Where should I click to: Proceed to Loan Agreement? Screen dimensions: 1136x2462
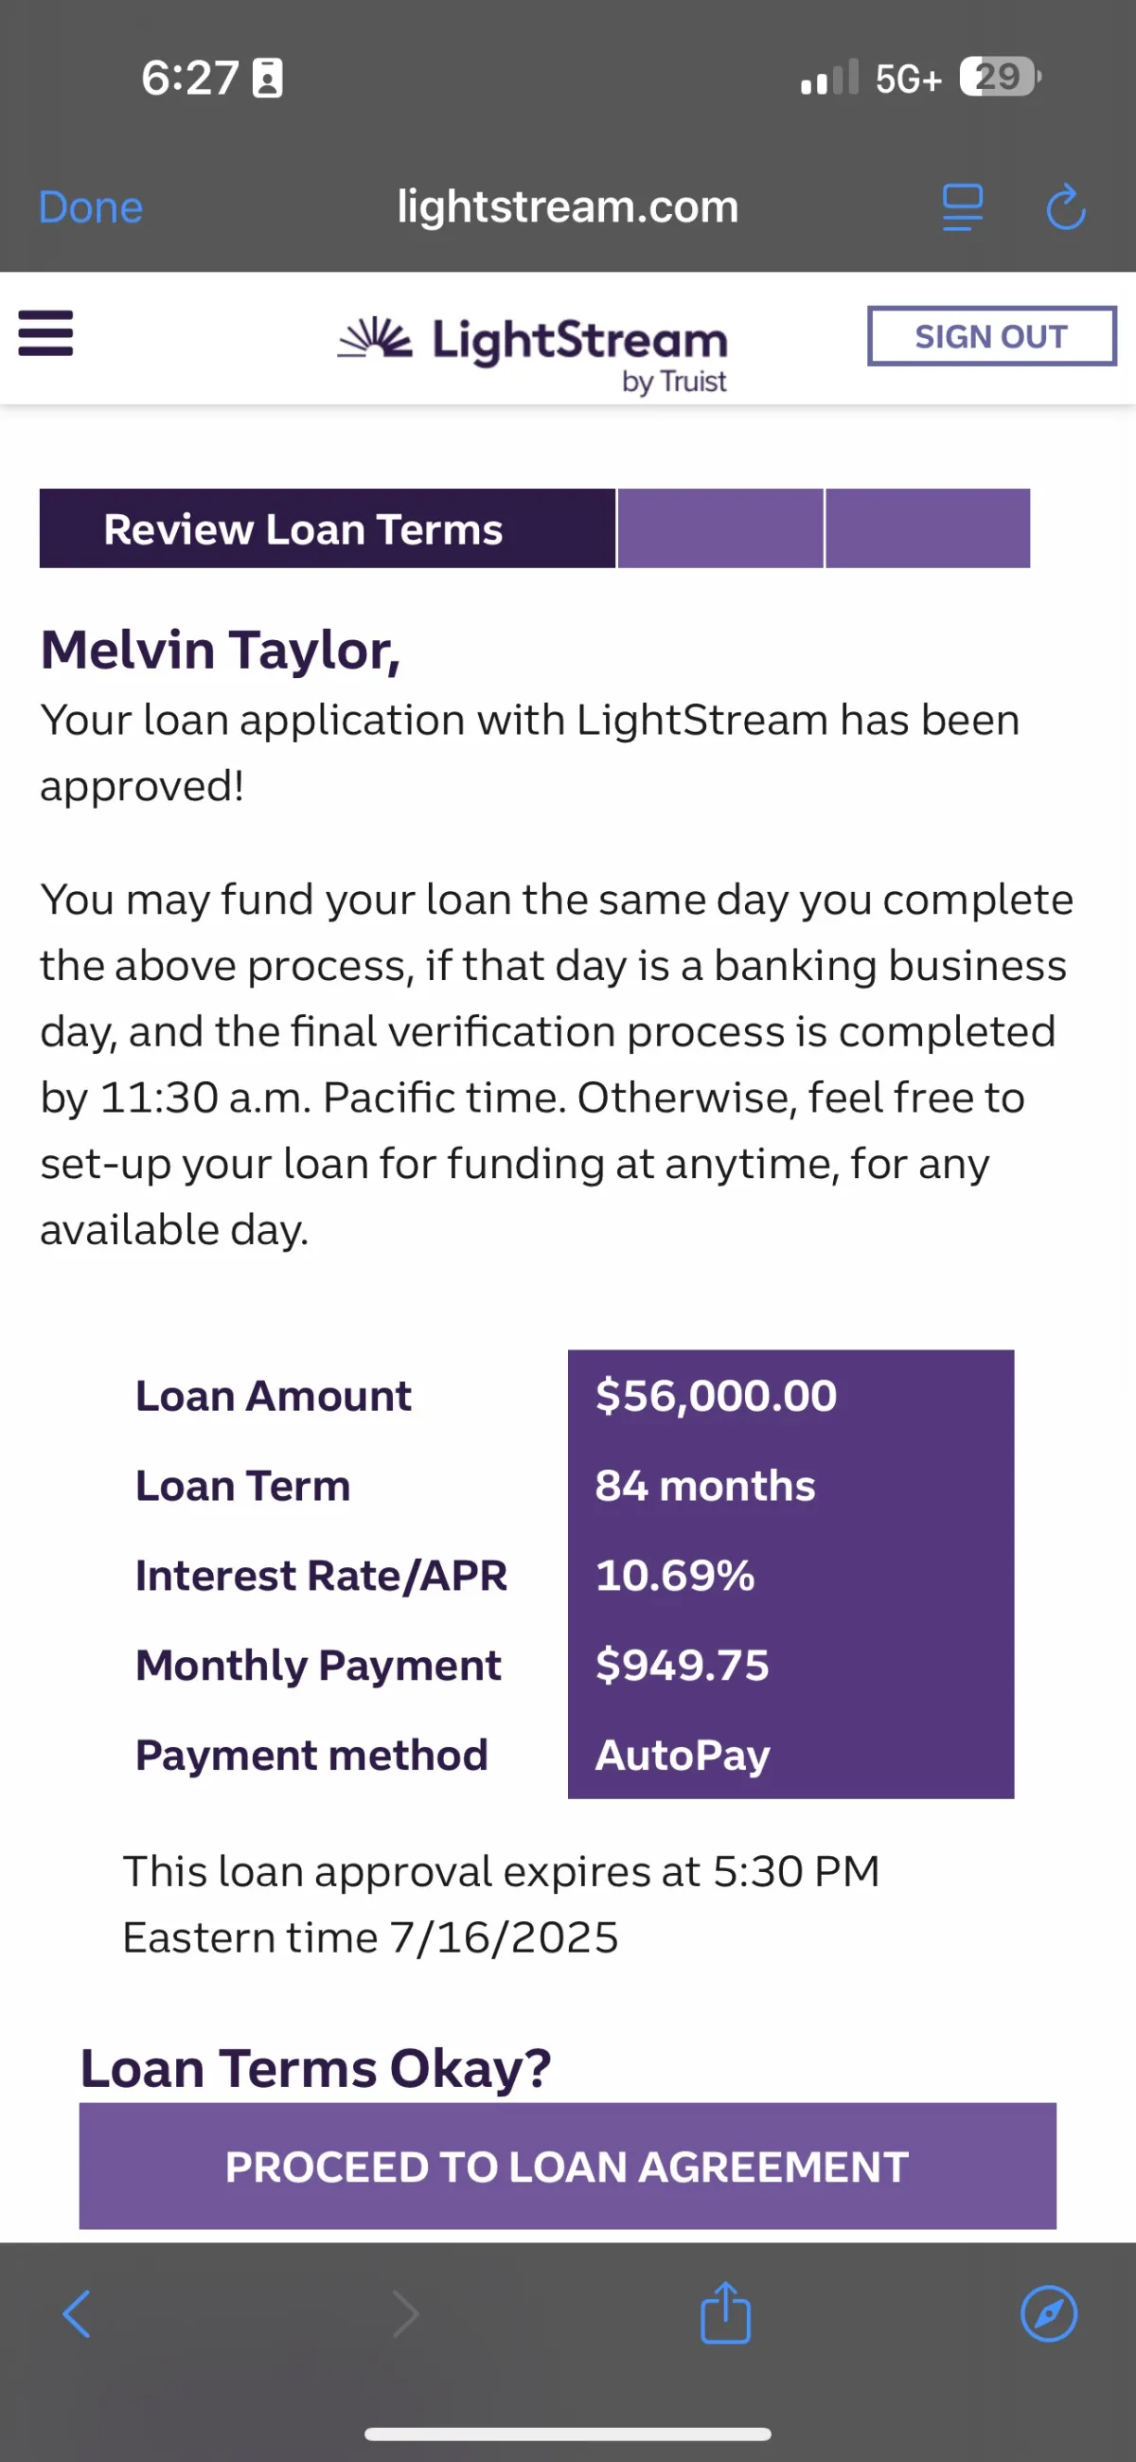click(567, 2167)
